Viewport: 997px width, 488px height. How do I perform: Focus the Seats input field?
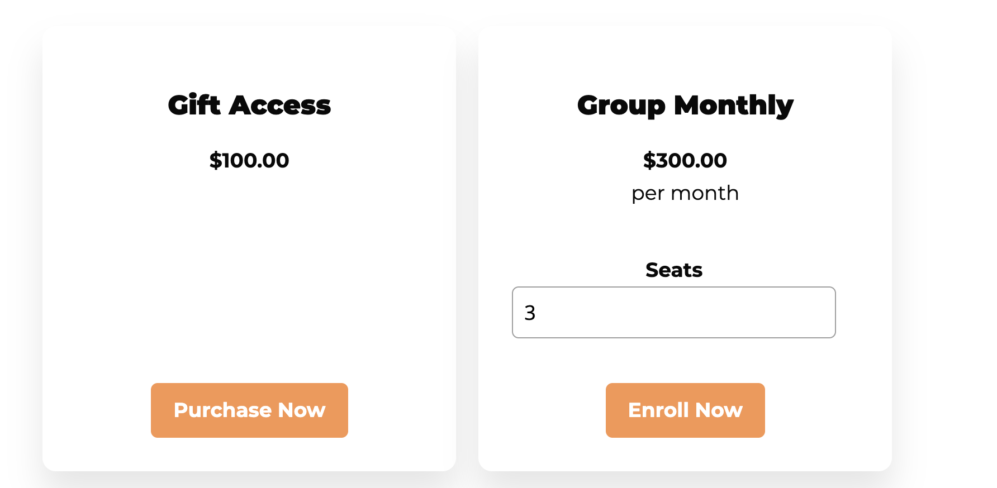point(673,312)
